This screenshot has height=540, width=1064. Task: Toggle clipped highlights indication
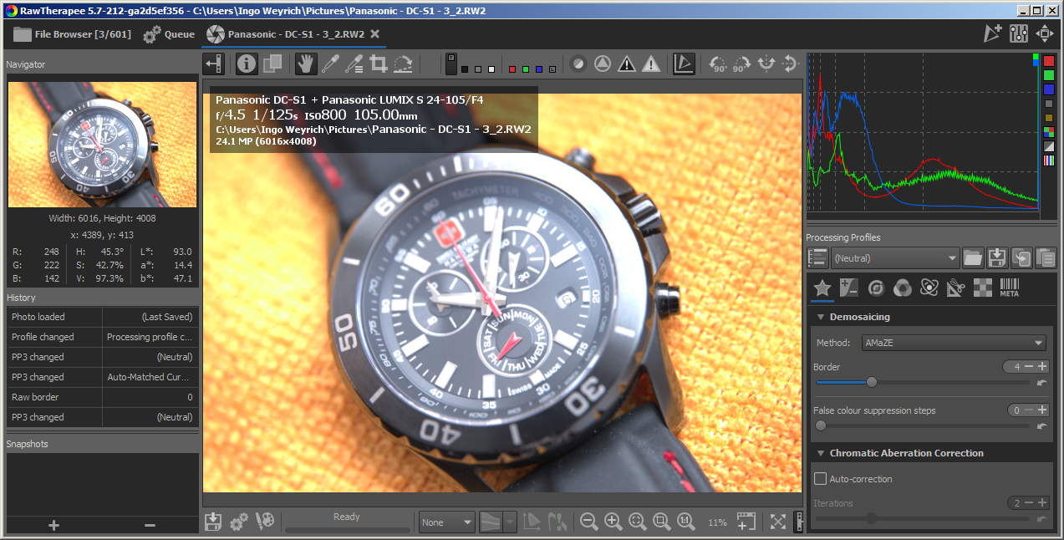(x=651, y=64)
